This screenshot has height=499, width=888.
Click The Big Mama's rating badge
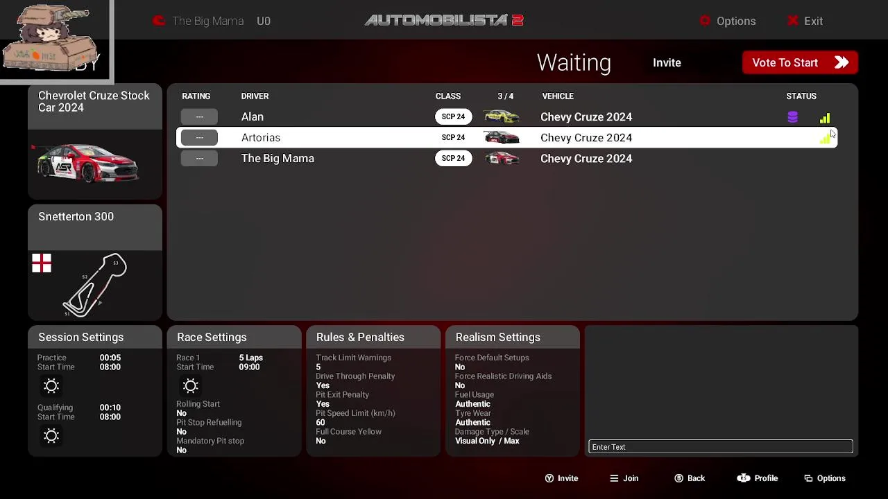[x=199, y=158]
